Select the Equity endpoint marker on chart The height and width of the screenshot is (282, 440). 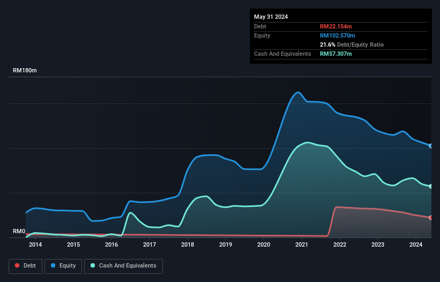pos(431,146)
